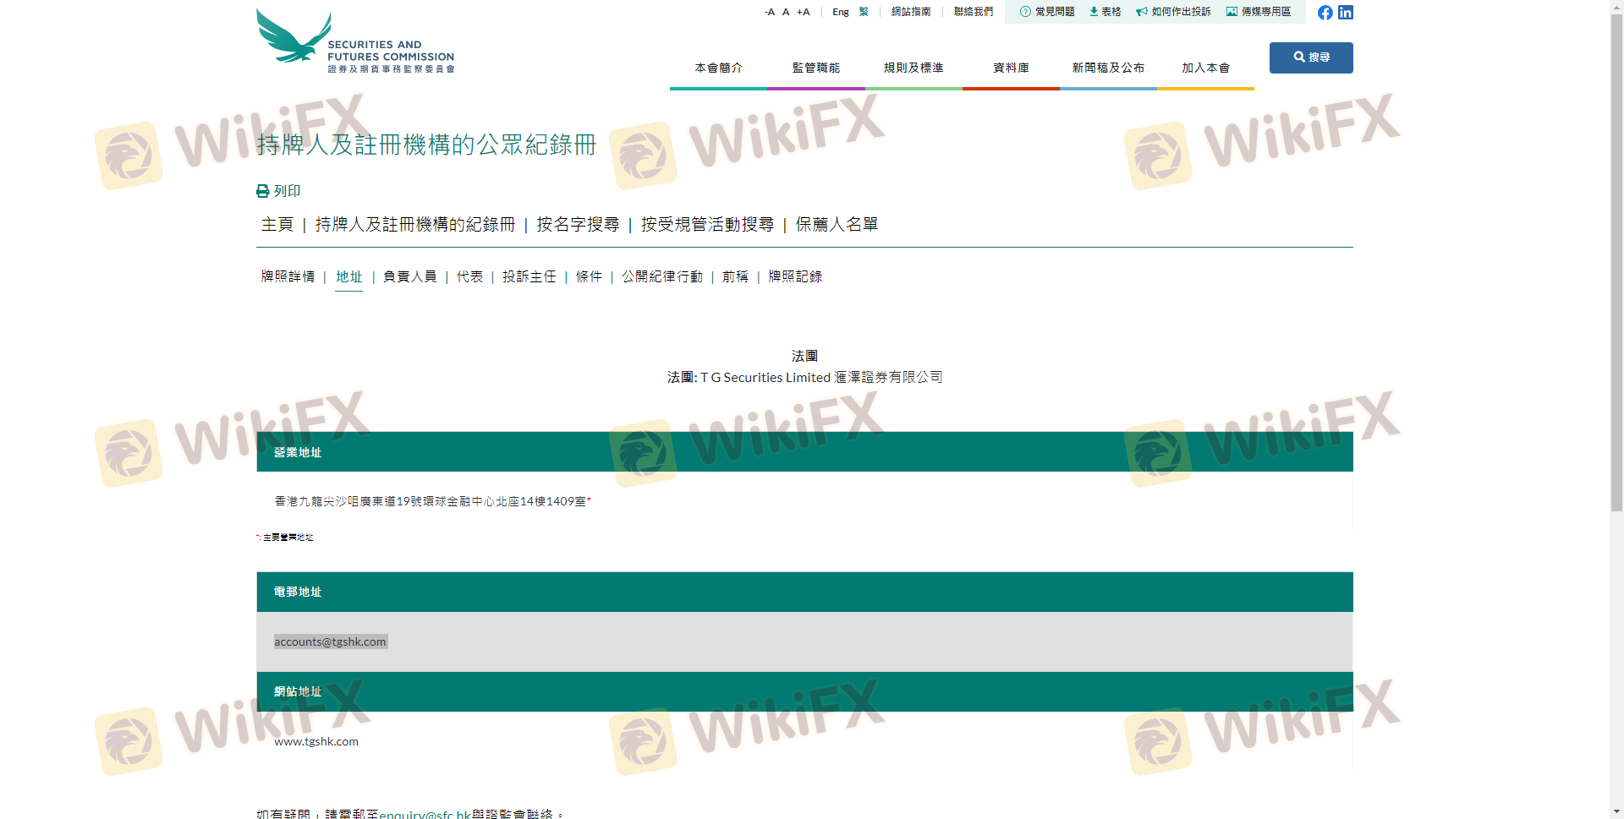Switch language to 繁

(x=864, y=12)
